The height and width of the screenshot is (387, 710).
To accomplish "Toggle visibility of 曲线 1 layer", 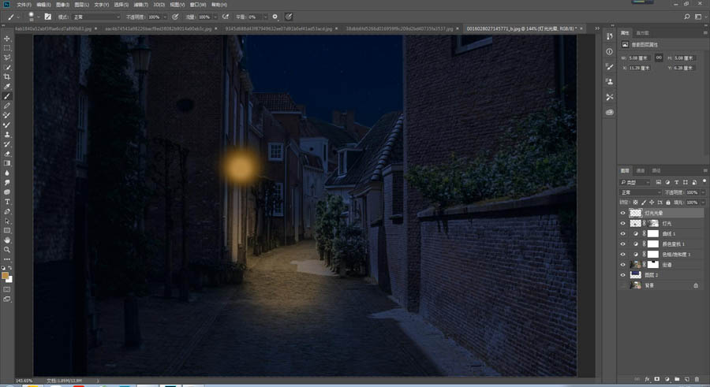I will click(622, 234).
